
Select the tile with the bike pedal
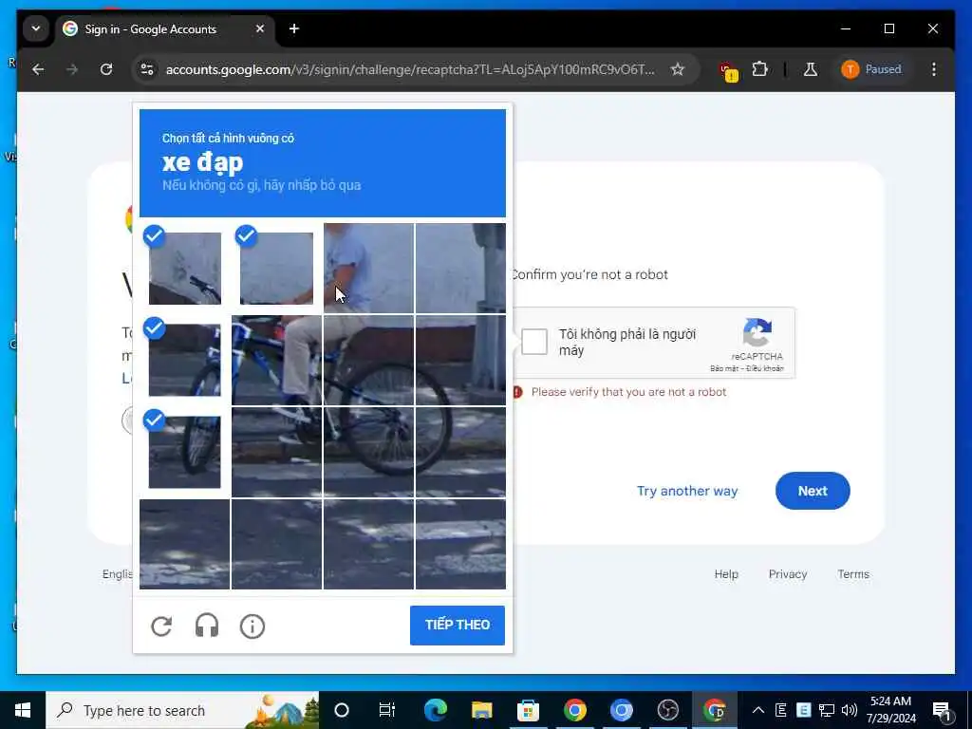tap(276, 452)
